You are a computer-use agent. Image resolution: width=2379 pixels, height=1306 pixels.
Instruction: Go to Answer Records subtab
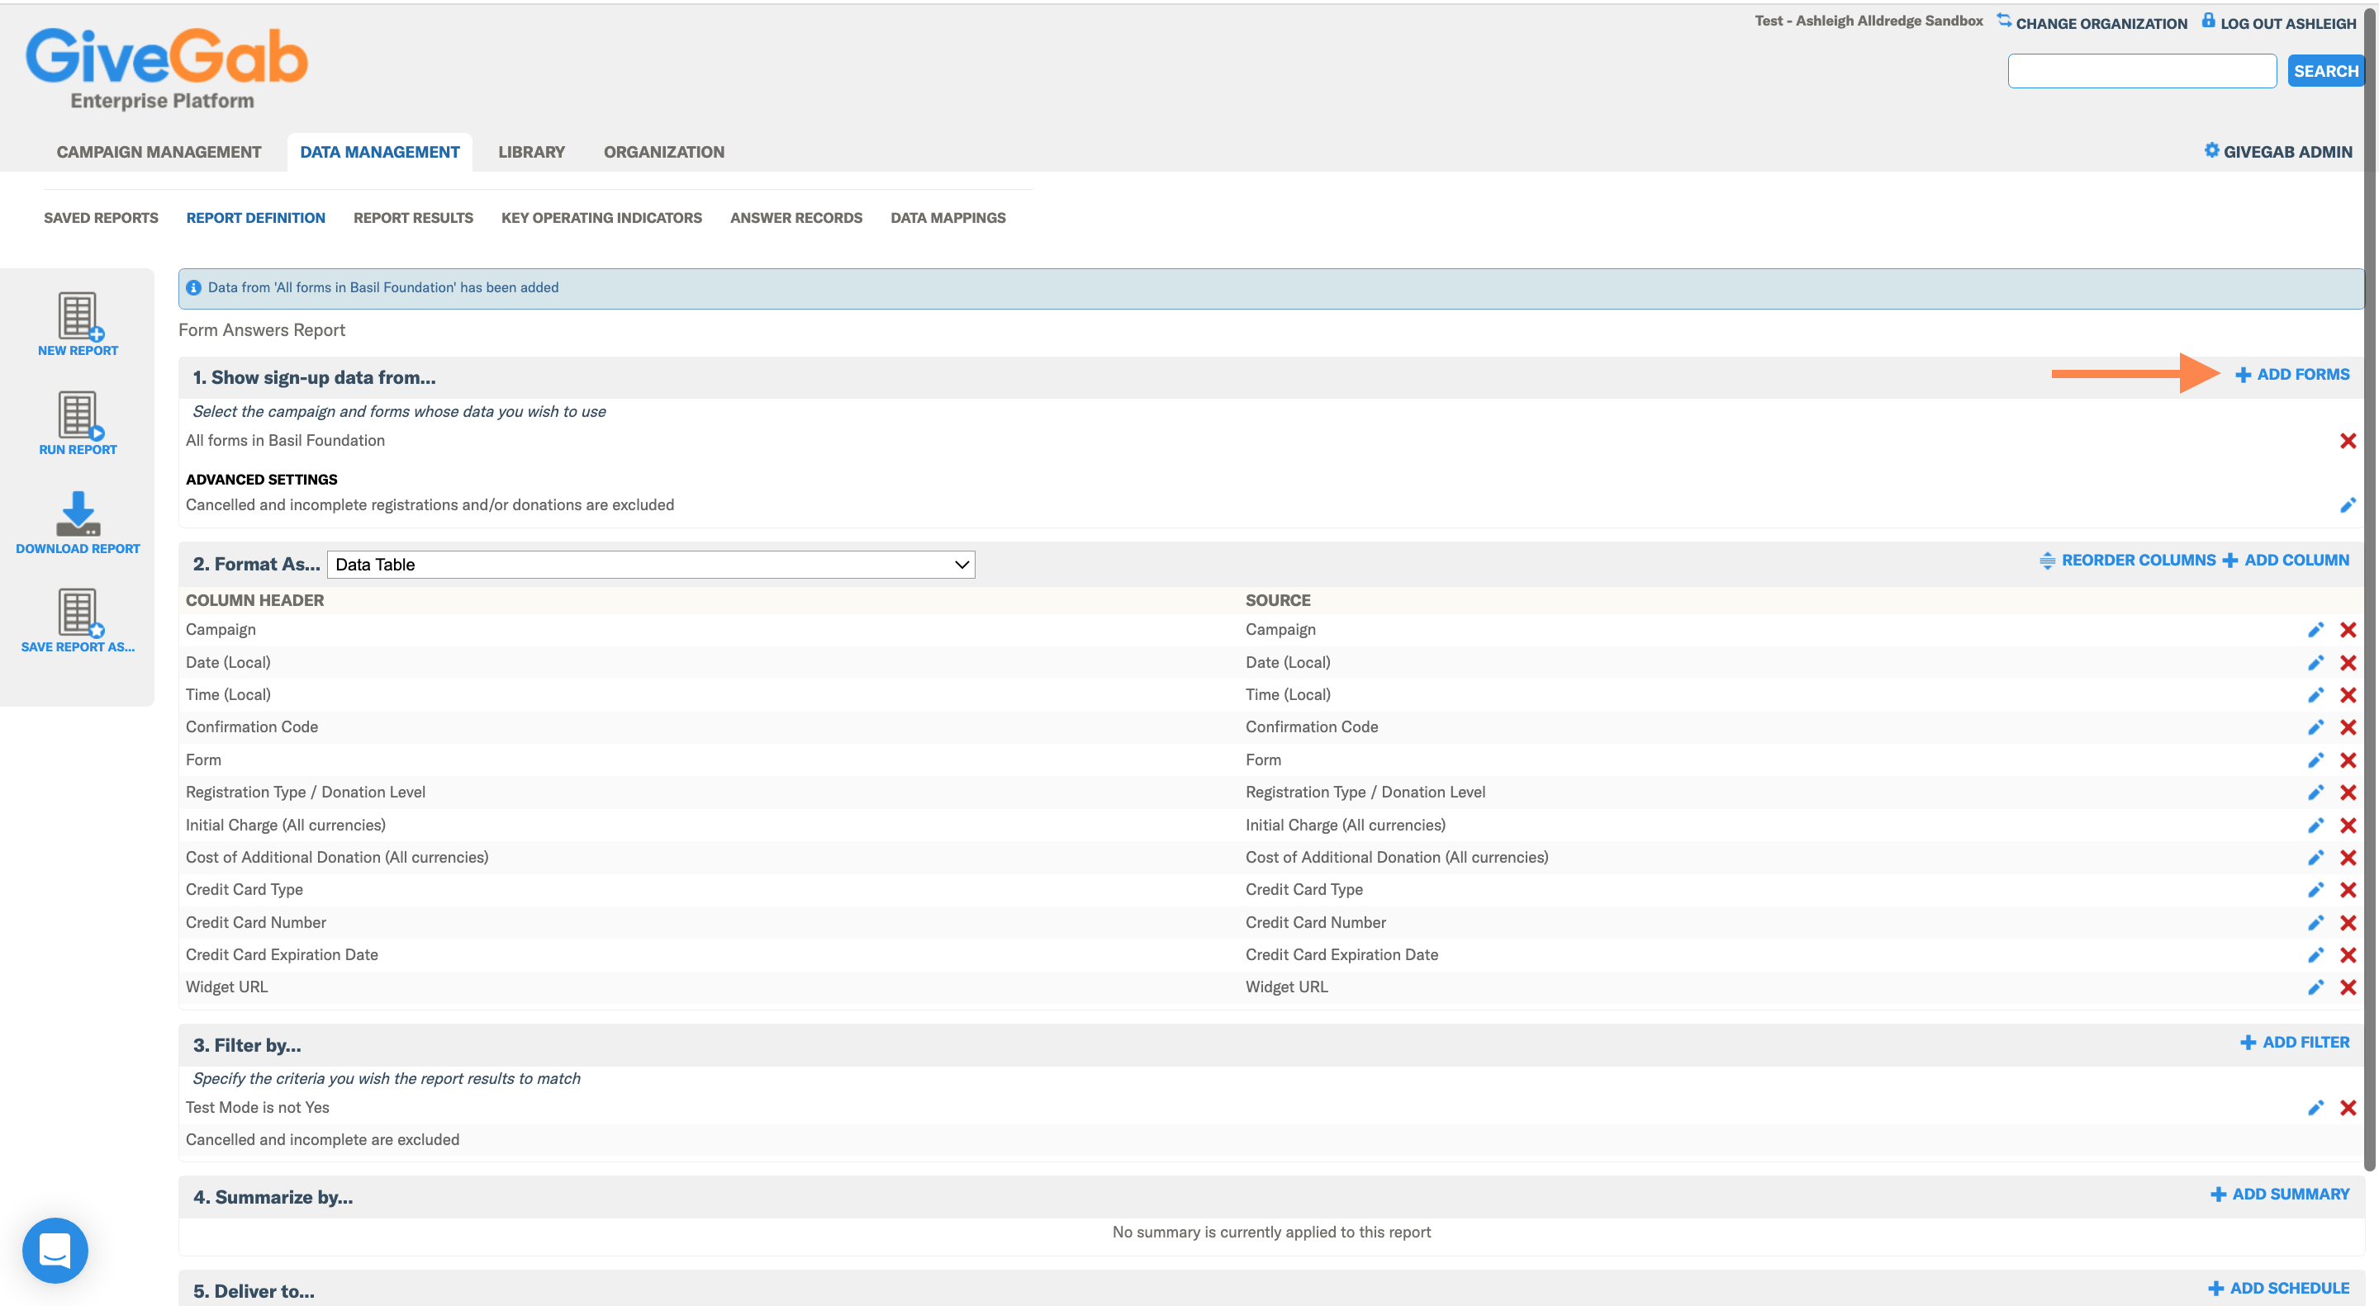(x=796, y=218)
